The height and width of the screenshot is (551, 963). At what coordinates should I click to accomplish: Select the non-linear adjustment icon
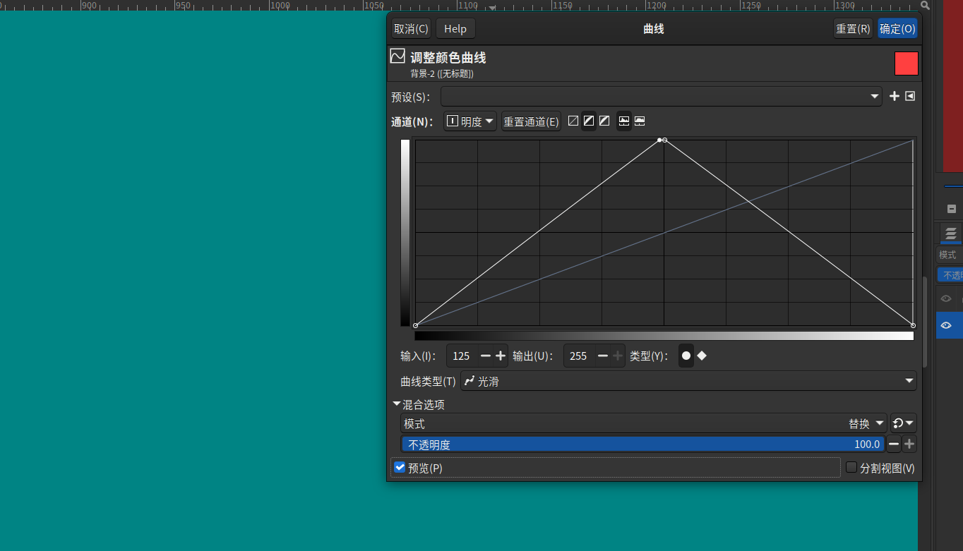point(589,121)
